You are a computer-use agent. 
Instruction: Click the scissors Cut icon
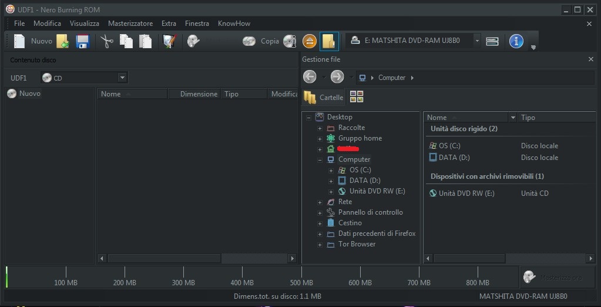point(107,41)
